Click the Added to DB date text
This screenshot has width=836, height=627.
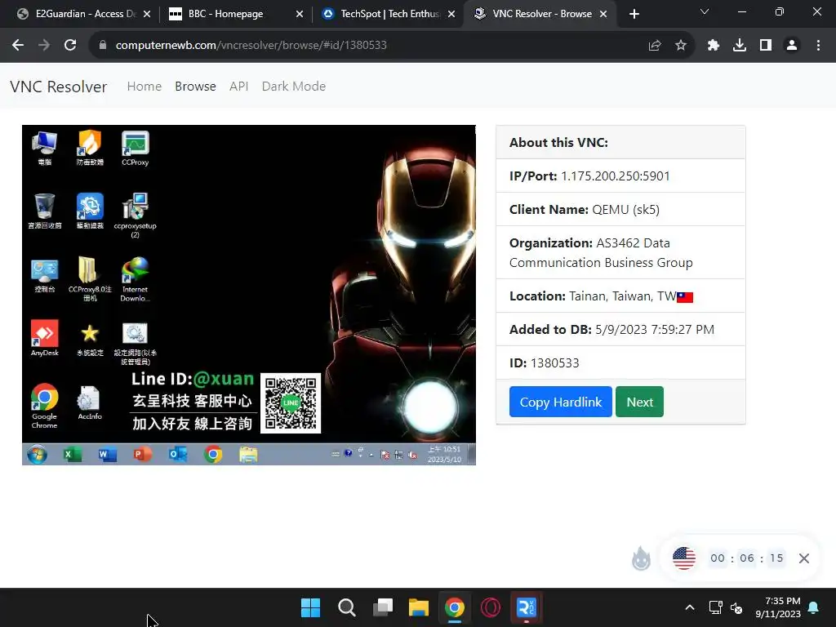(611, 330)
